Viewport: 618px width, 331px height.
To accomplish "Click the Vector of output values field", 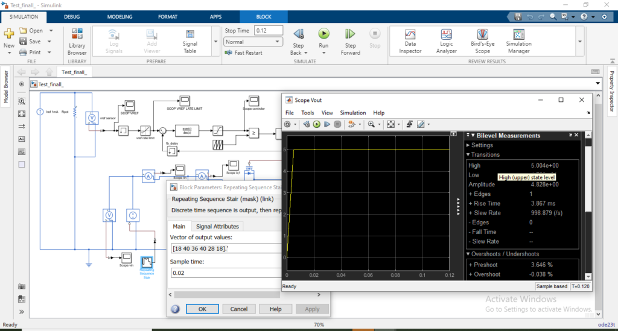I will tap(226, 248).
